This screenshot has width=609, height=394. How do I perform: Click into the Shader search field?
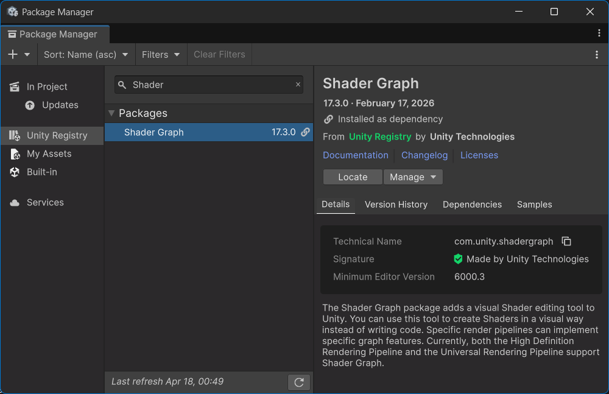click(x=208, y=85)
